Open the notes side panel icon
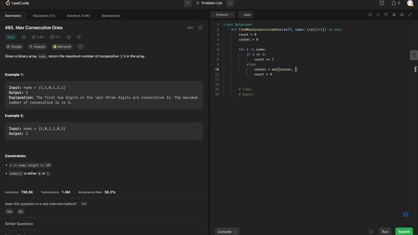 click(413, 55)
